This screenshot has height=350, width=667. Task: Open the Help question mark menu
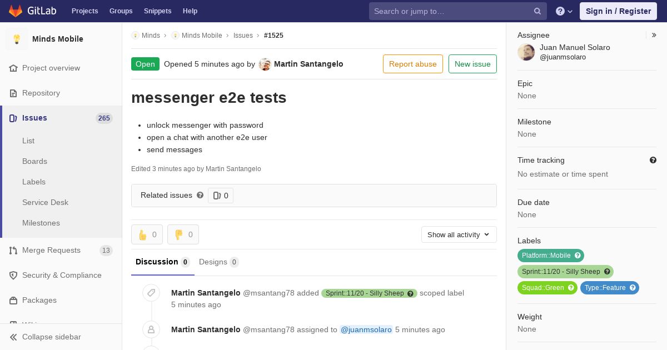coord(564,11)
